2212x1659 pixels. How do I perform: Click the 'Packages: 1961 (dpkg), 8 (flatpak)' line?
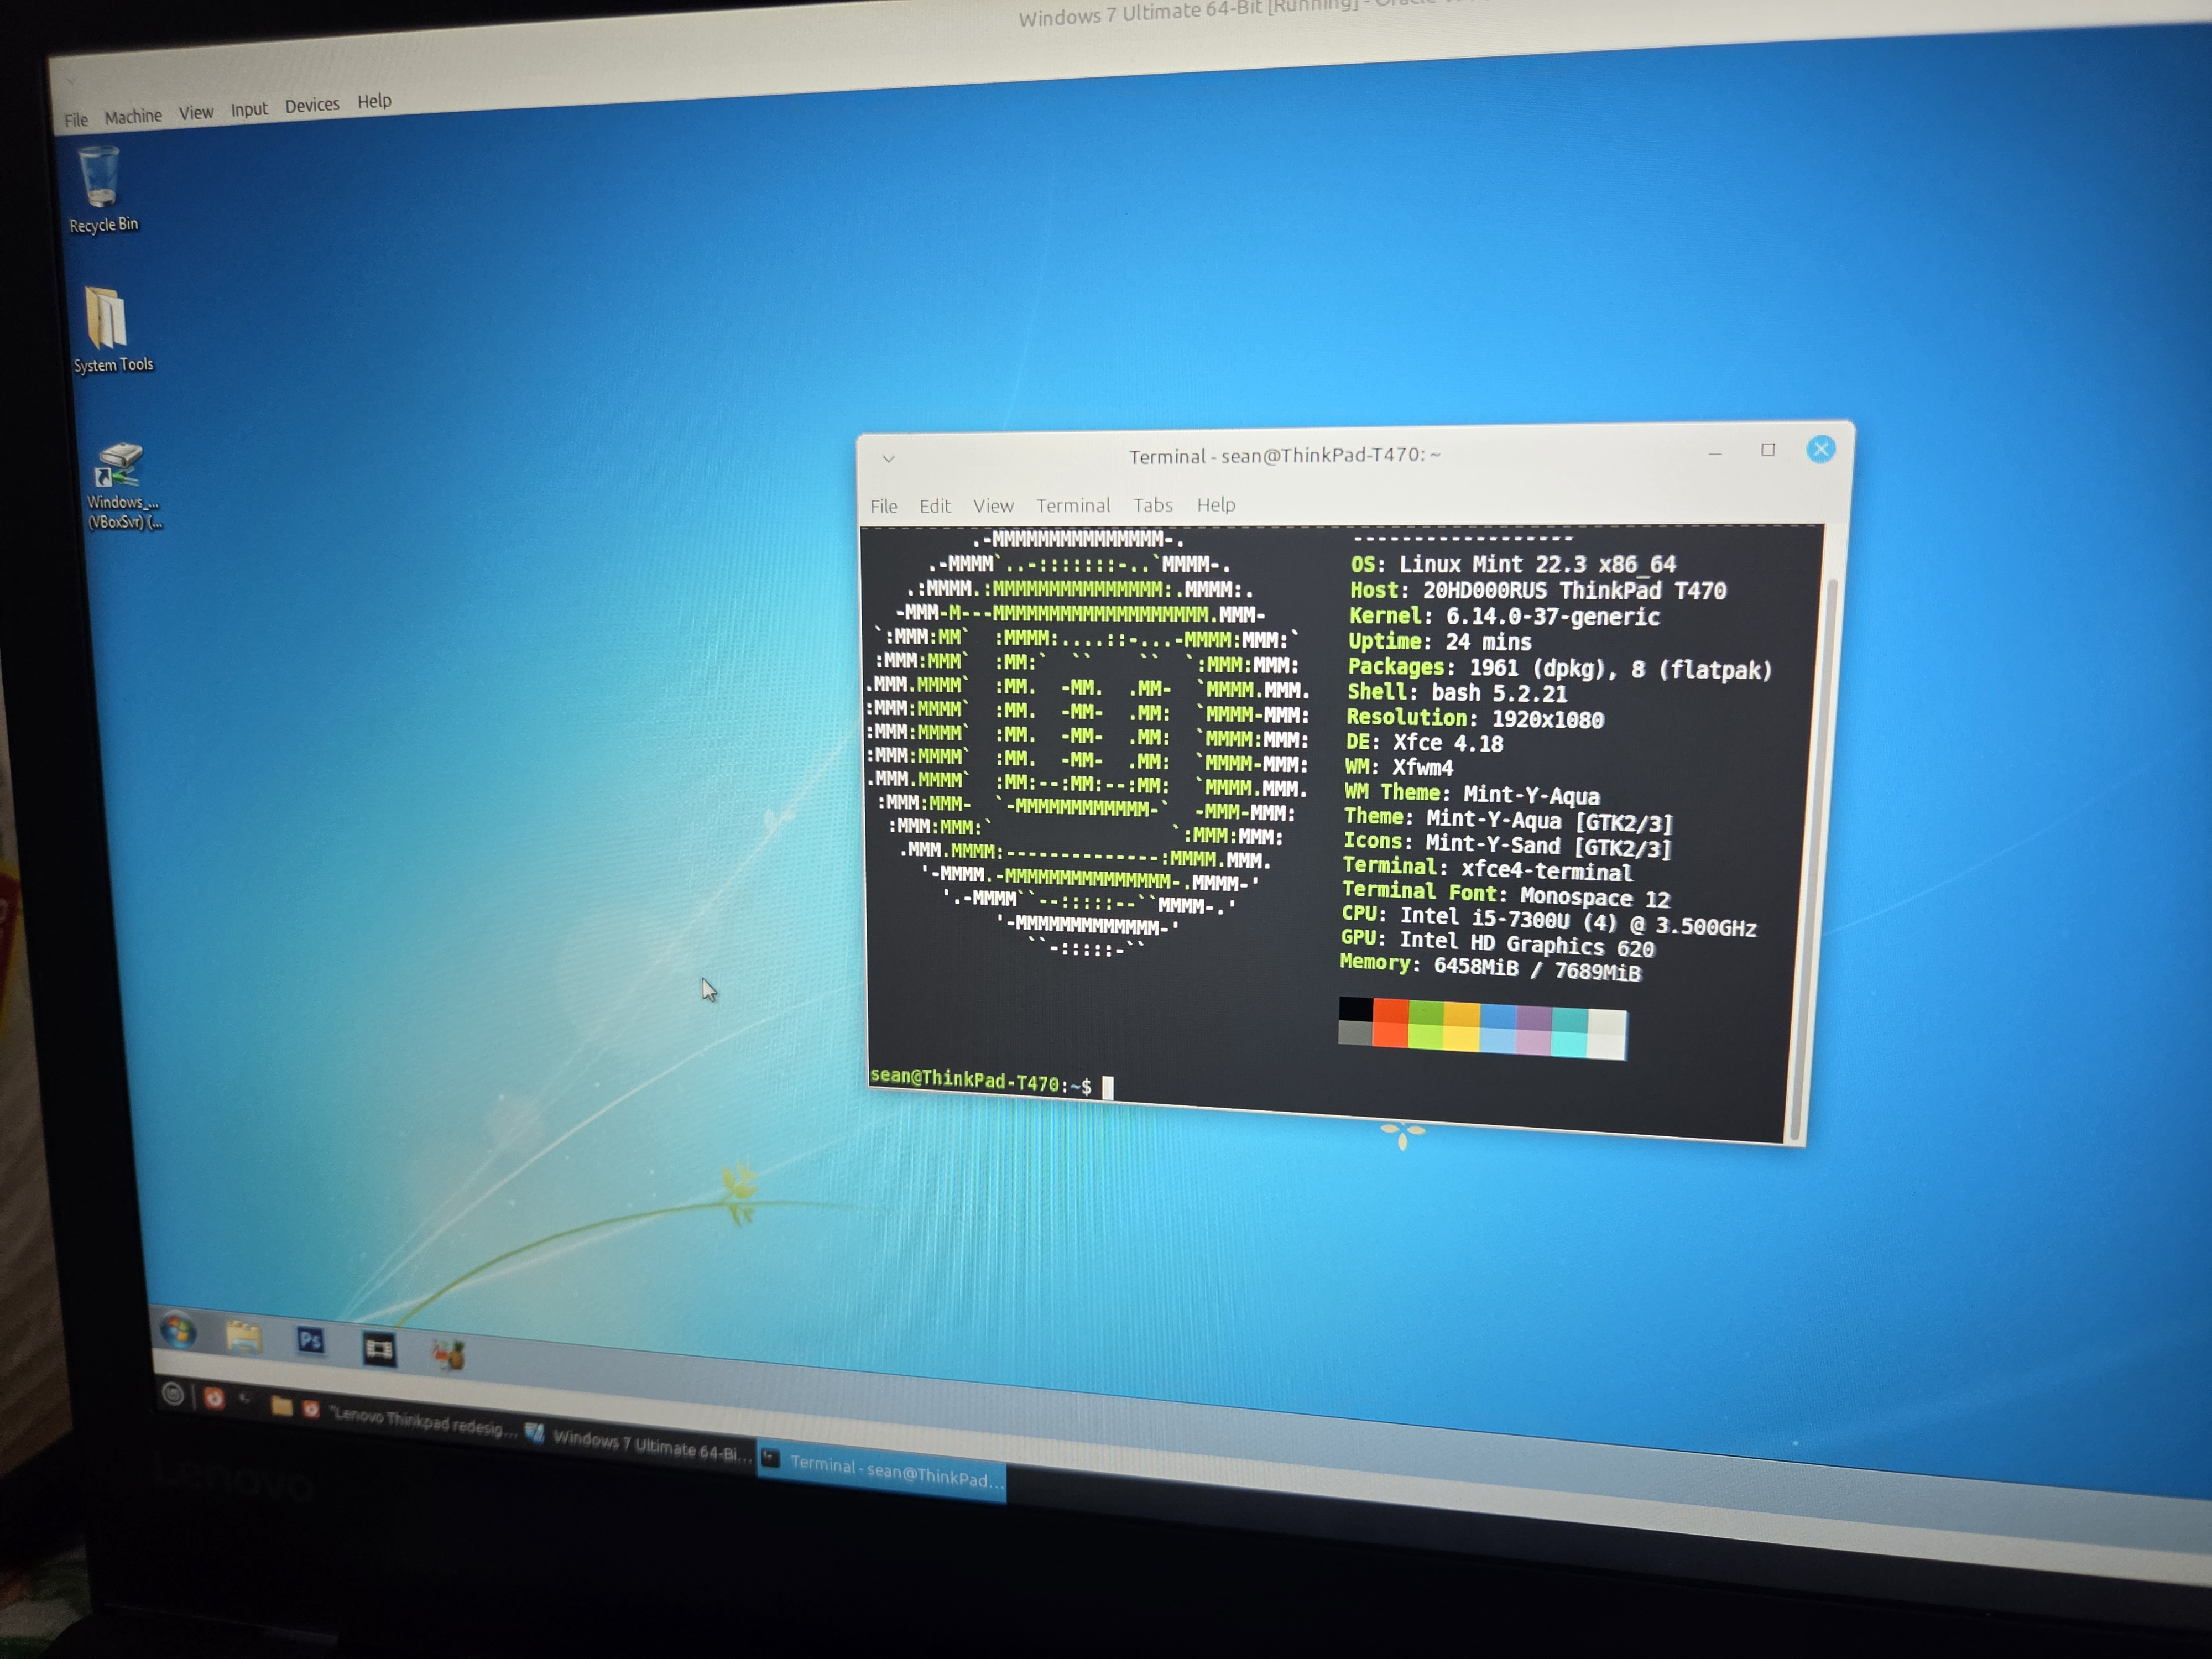click(x=1559, y=668)
